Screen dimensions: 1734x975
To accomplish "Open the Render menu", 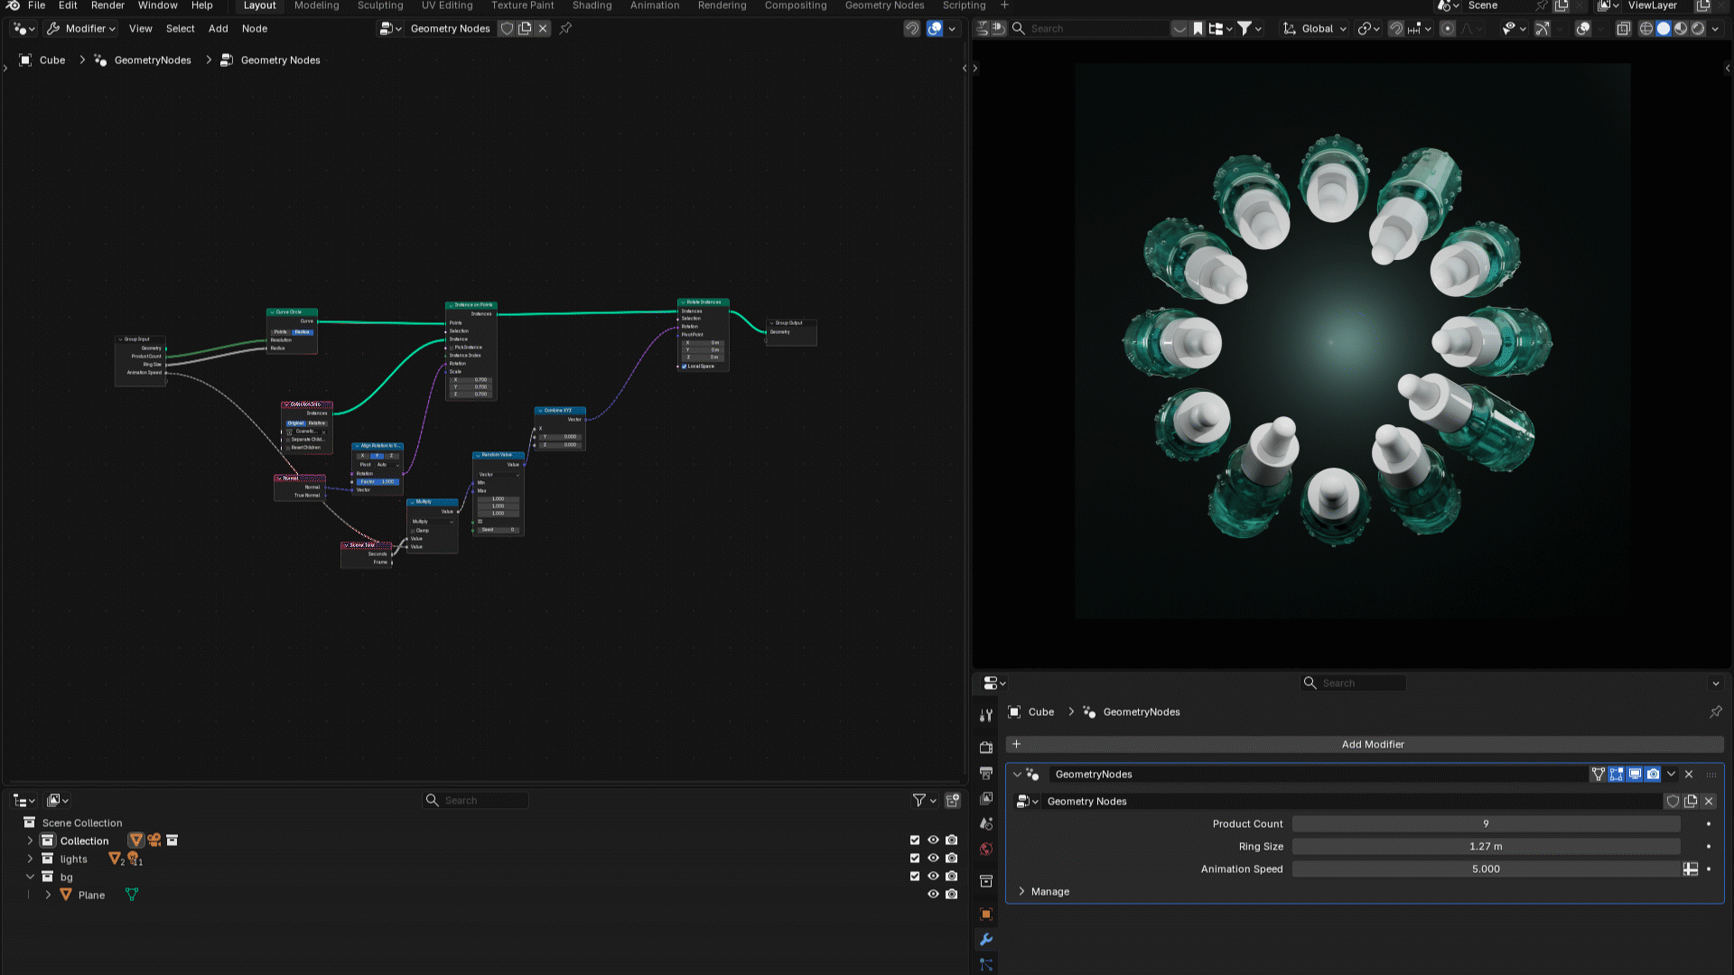I will pos(107,5).
